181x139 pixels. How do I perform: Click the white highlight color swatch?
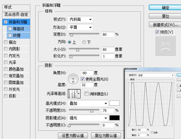coord(114,103)
